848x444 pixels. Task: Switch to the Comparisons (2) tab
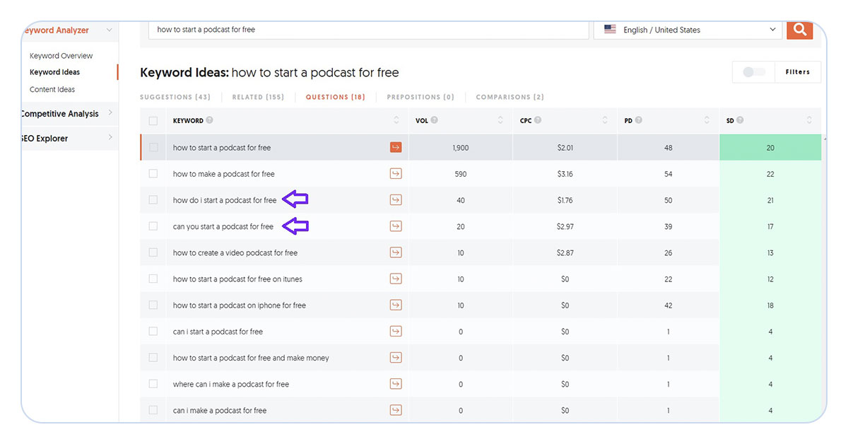510,97
